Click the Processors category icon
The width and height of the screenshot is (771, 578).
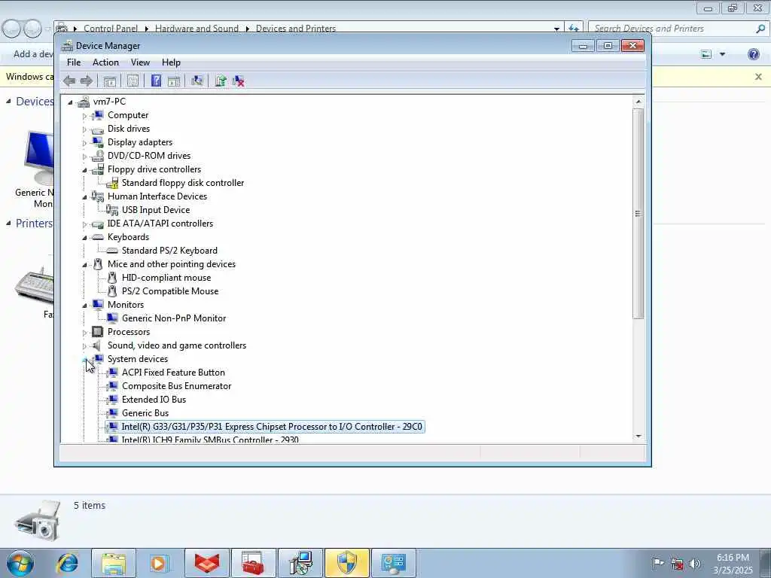click(98, 332)
